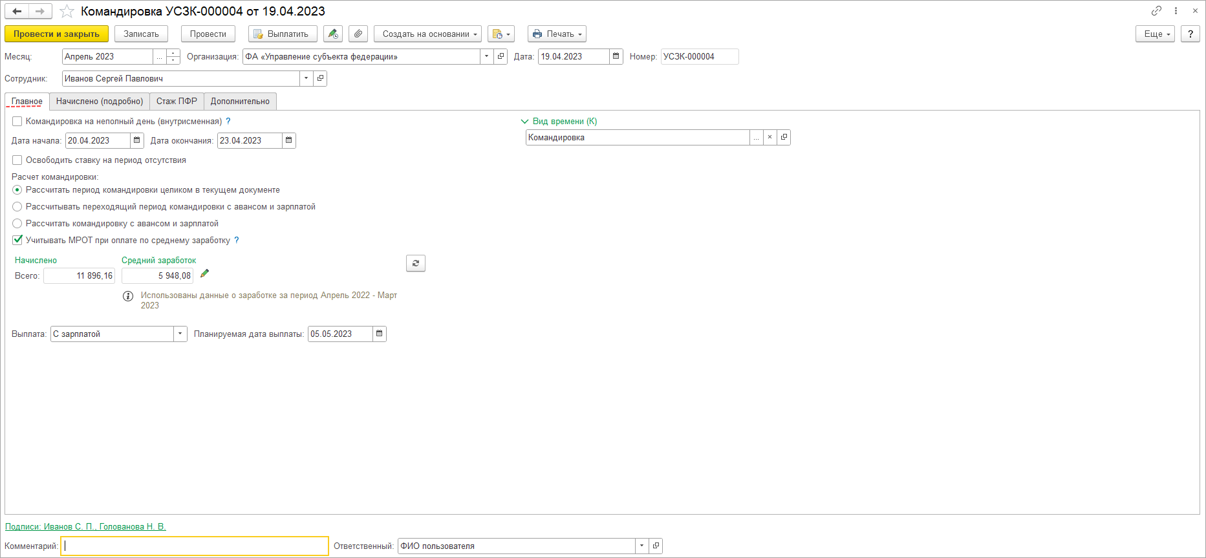Open the Печать dropdown menu
The width and height of the screenshot is (1206, 558).
coord(557,34)
